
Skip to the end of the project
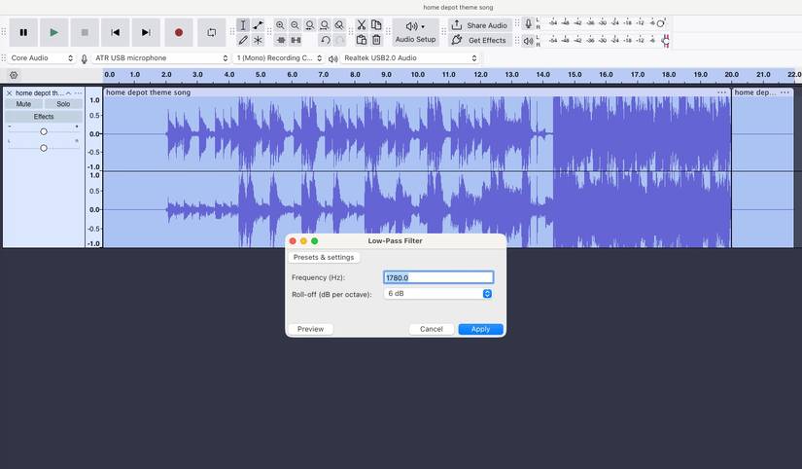(x=146, y=32)
